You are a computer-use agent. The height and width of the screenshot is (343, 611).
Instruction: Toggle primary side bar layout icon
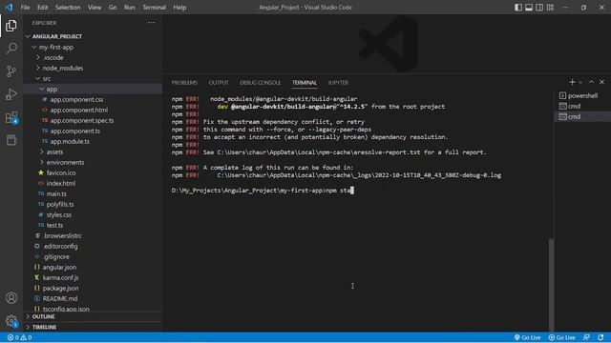point(517,8)
